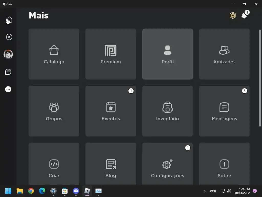Open the Catálogo tile
This screenshot has width=262, height=197.
54,54
